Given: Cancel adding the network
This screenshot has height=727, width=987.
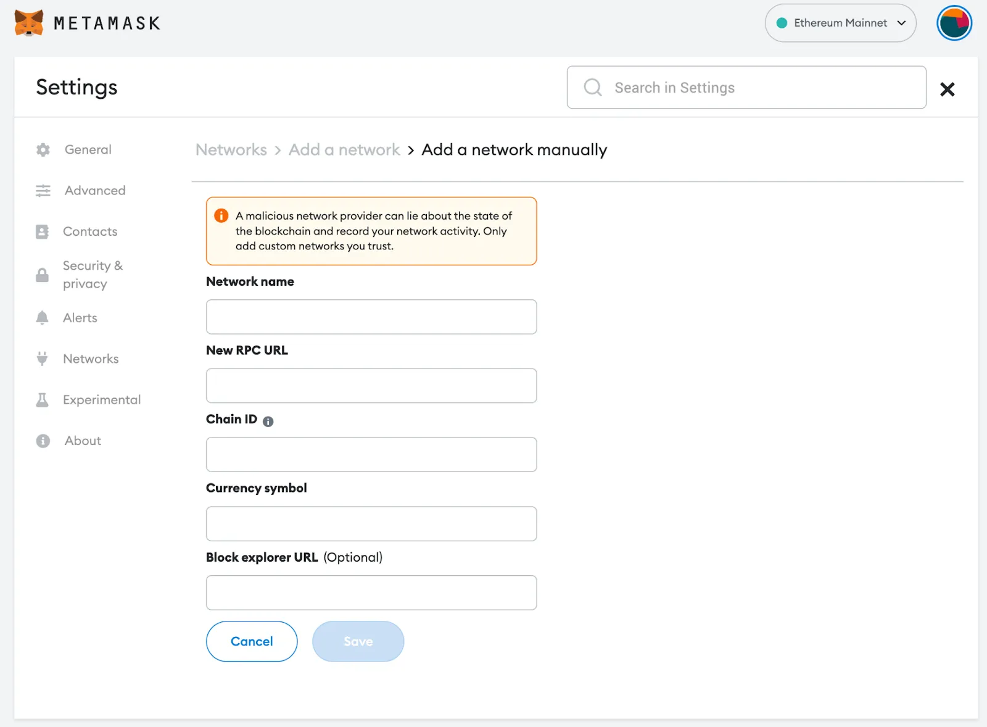Looking at the screenshot, I should [x=251, y=641].
